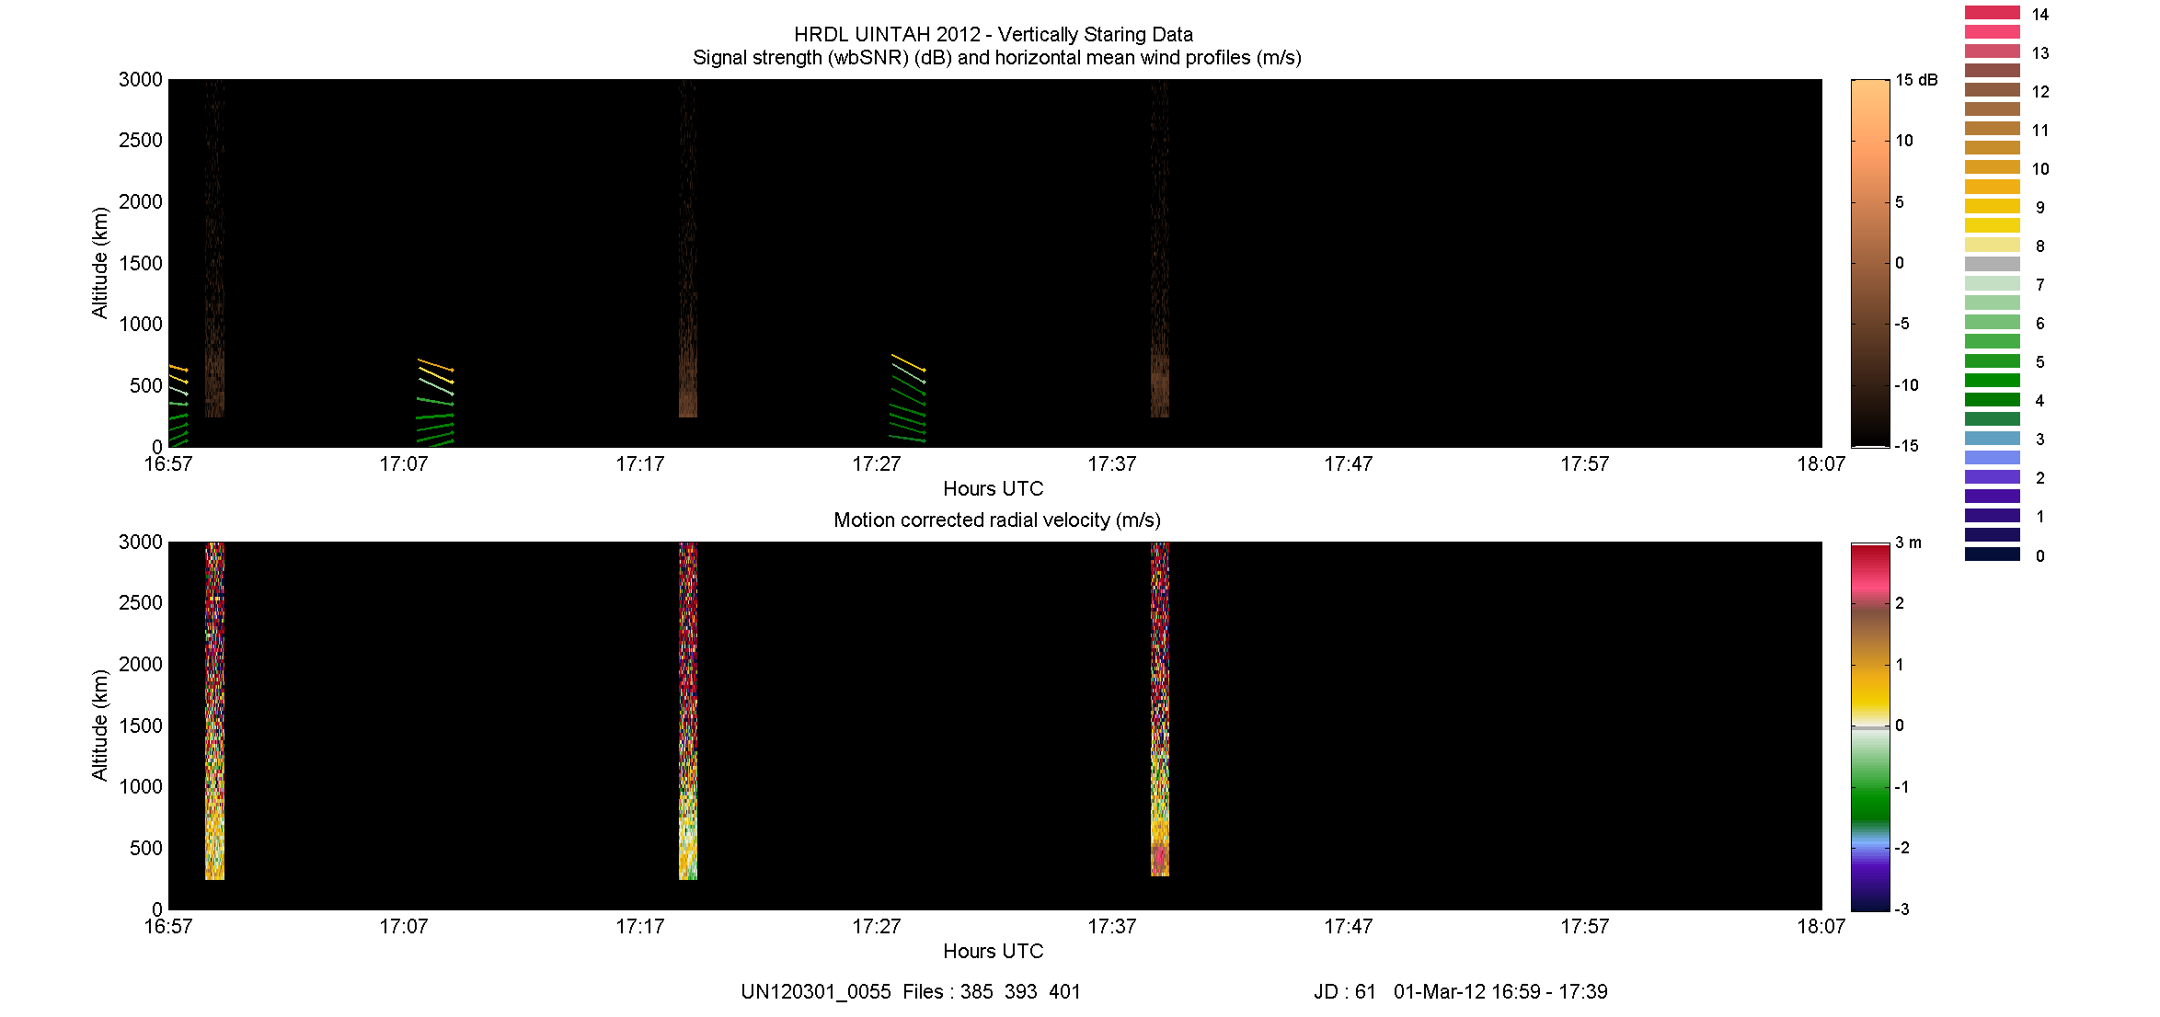The image size is (2160, 1017).
Task: Click the footer text 'JD : 61'
Action: point(1345,992)
